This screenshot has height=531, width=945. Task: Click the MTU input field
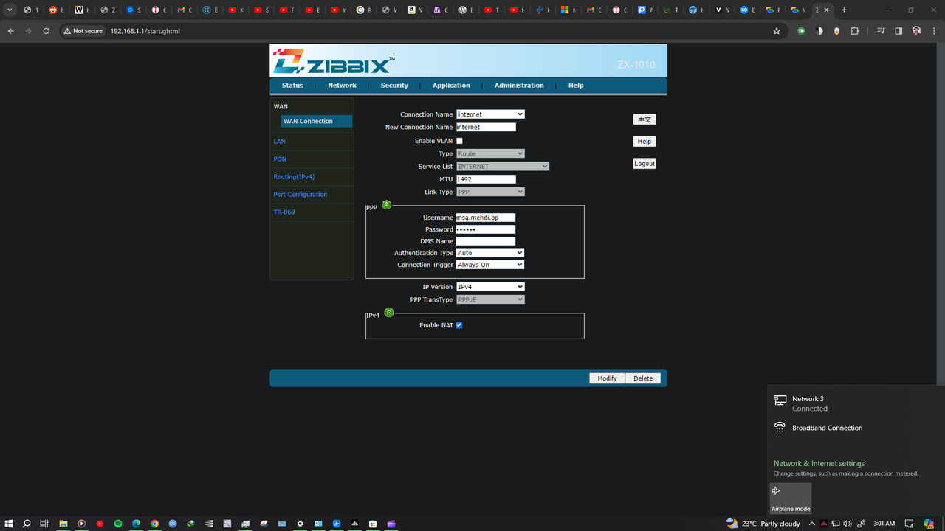[486, 179]
